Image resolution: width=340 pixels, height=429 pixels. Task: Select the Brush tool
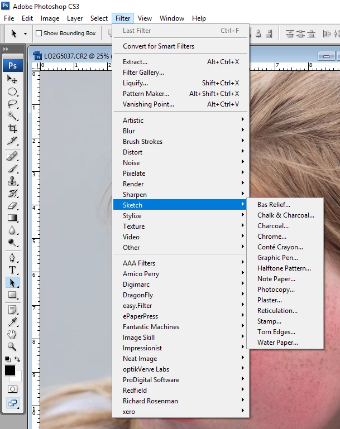click(x=12, y=169)
